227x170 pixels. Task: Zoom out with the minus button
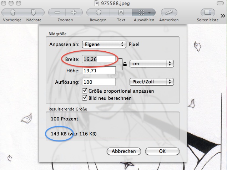pos(57,12)
